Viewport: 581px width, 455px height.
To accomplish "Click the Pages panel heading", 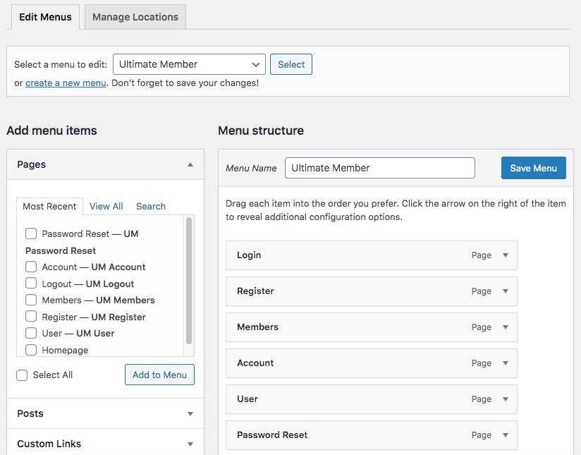I will pyautogui.click(x=32, y=164).
